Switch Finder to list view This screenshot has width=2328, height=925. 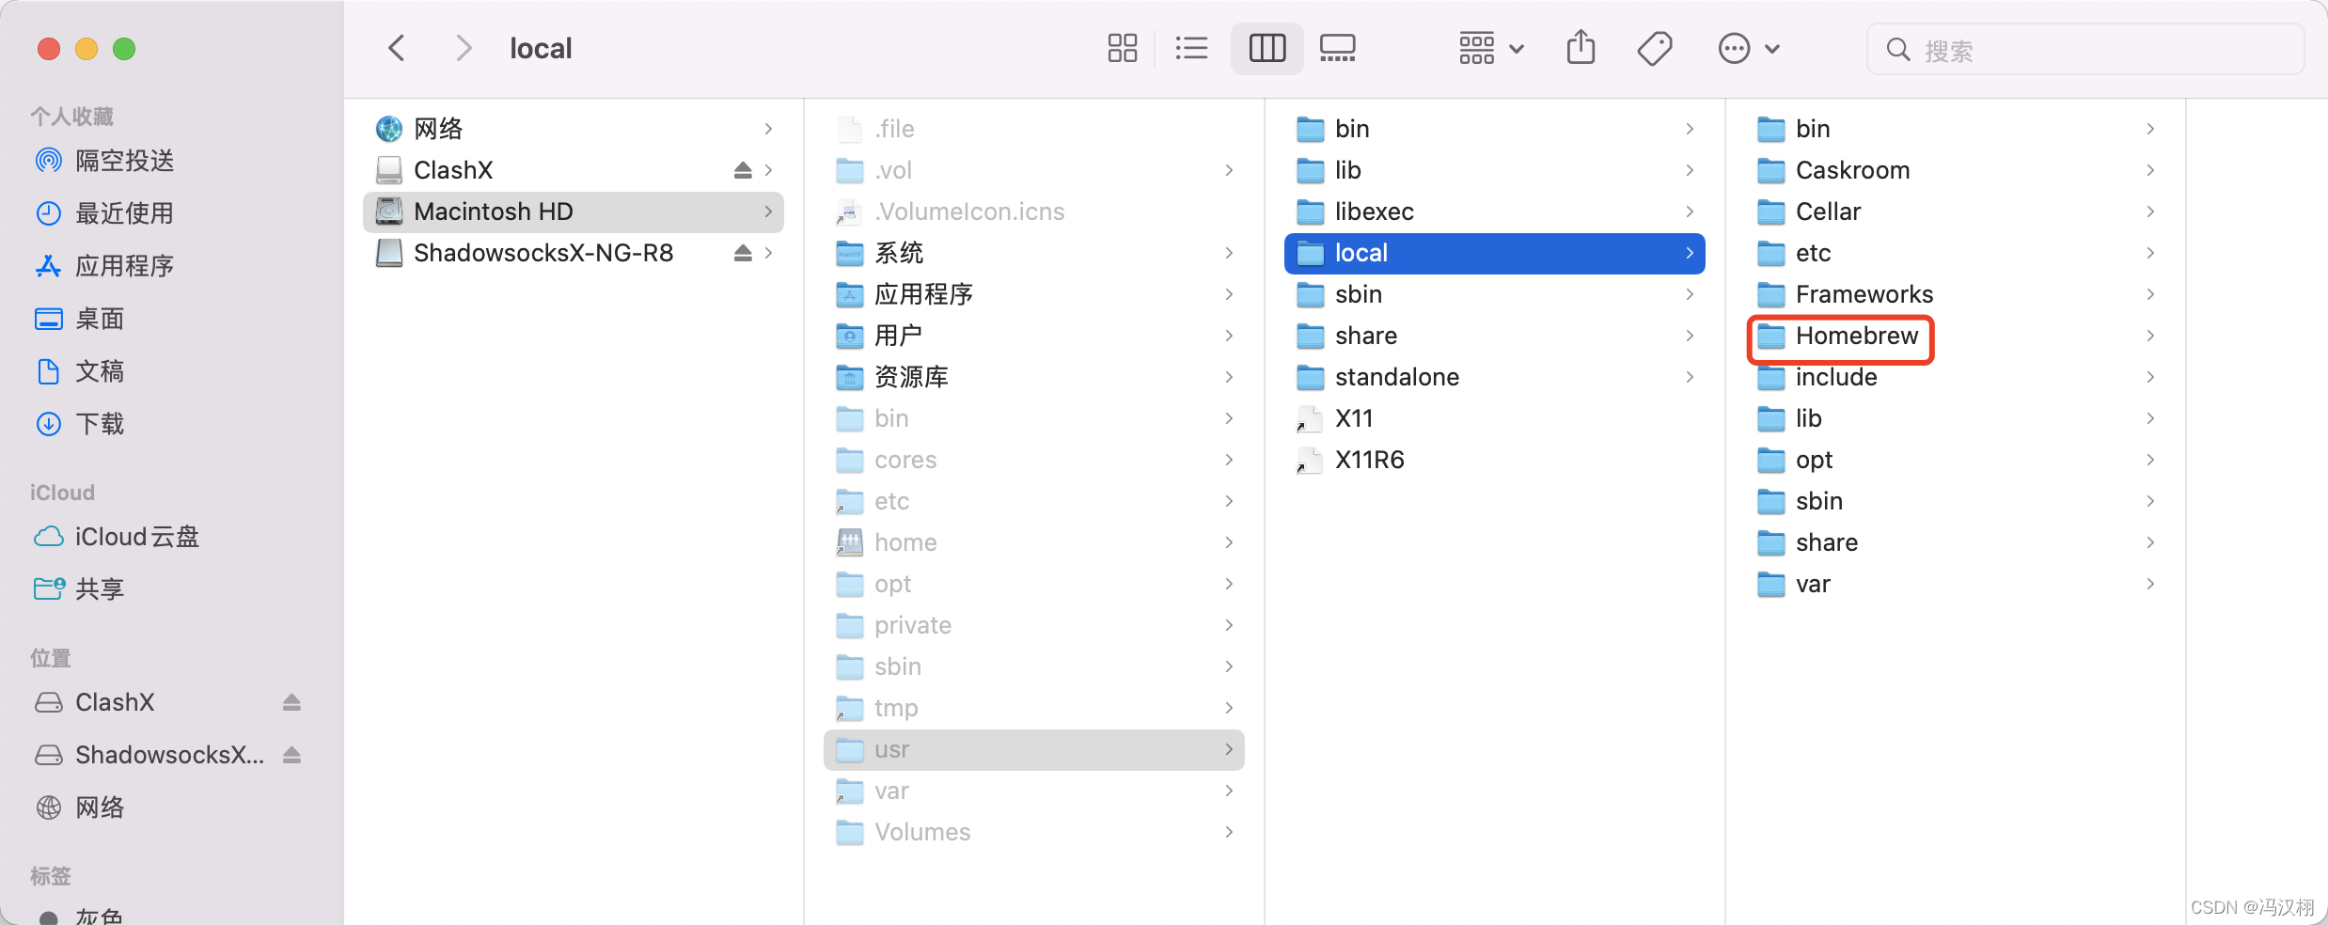[1190, 48]
